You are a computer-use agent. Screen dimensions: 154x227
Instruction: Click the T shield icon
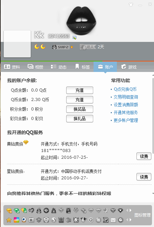coord(91,220)
